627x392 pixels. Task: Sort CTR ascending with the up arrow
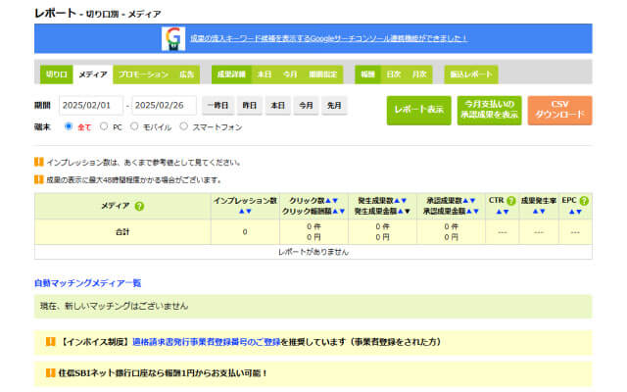tap(499, 212)
